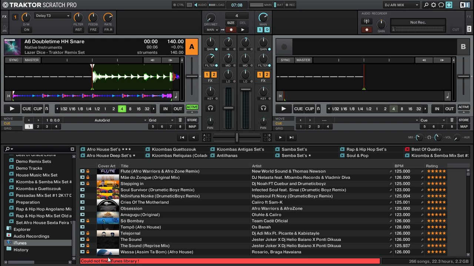Toggle loop ACTIVE on Deck A

pos(192,107)
